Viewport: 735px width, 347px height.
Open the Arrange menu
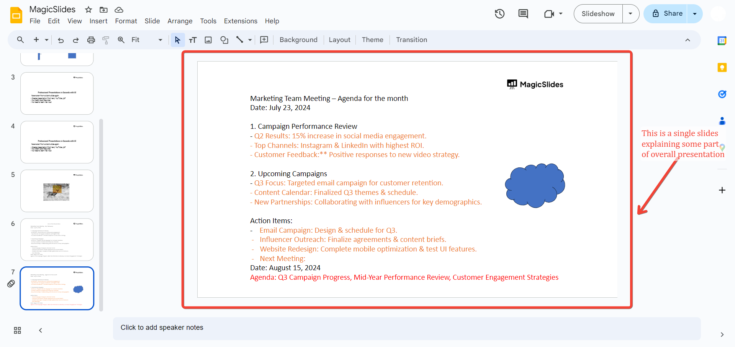(x=180, y=21)
